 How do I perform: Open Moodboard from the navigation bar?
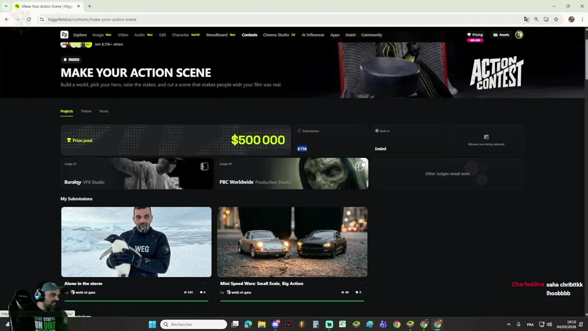(216, 35)
